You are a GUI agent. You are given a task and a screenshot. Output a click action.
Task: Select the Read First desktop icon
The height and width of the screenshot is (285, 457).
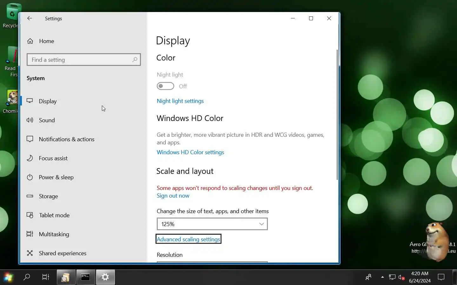10,62
